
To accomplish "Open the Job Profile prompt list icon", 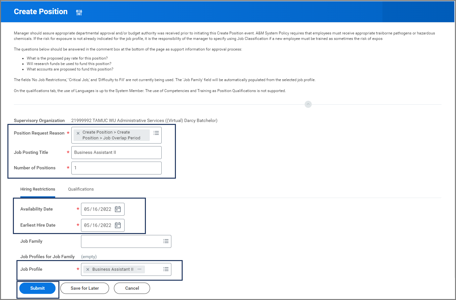I will tap(166, 269).
